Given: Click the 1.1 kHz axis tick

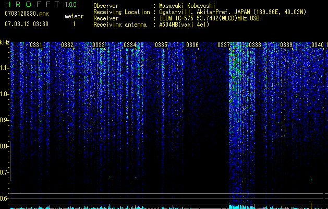Looking at the screenshot, I should pos(5,68).
